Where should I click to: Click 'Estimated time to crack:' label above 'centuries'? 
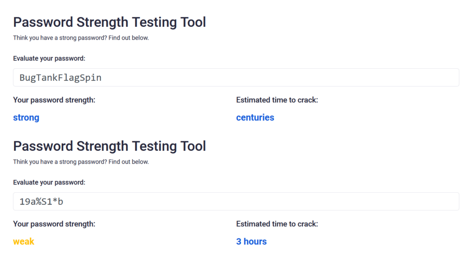point(277,100)
